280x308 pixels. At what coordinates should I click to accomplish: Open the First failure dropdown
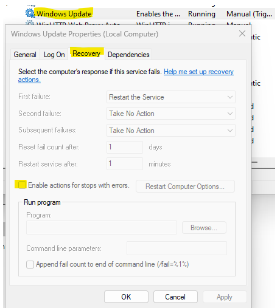(171, 97)
